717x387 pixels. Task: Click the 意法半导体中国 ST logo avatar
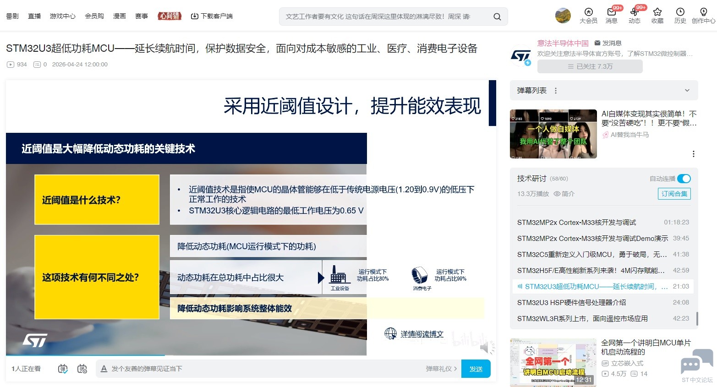521,57
